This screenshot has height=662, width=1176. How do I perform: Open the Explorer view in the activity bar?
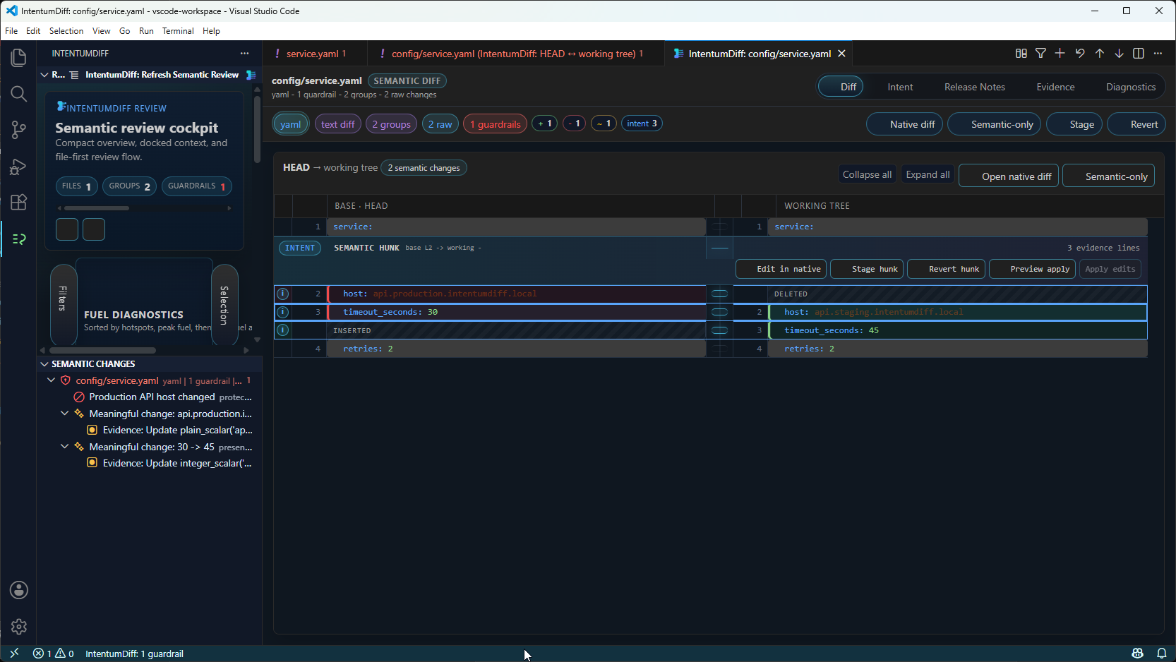point(19,57)
